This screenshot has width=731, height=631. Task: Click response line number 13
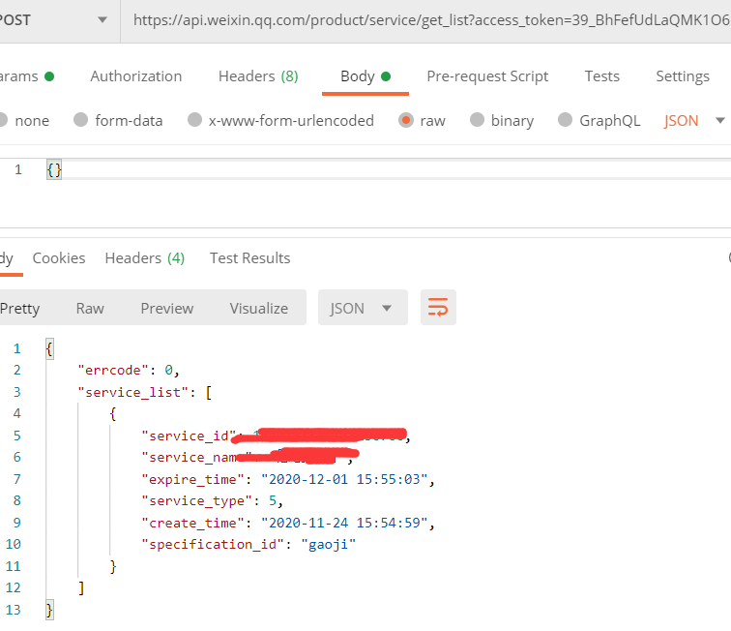point(14,610)
